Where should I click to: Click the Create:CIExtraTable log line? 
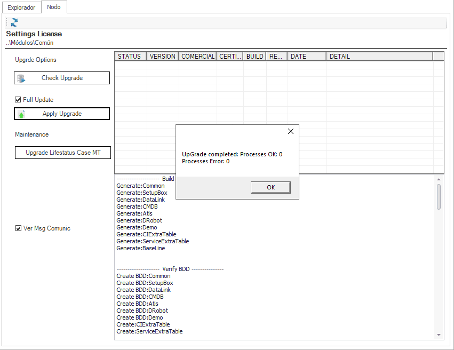click(x=144, y=325)
